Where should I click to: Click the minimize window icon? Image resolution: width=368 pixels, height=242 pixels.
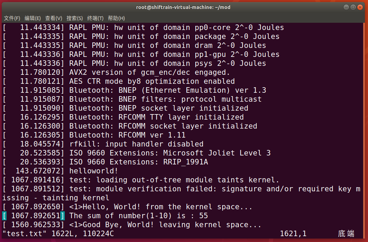point(346,7)
